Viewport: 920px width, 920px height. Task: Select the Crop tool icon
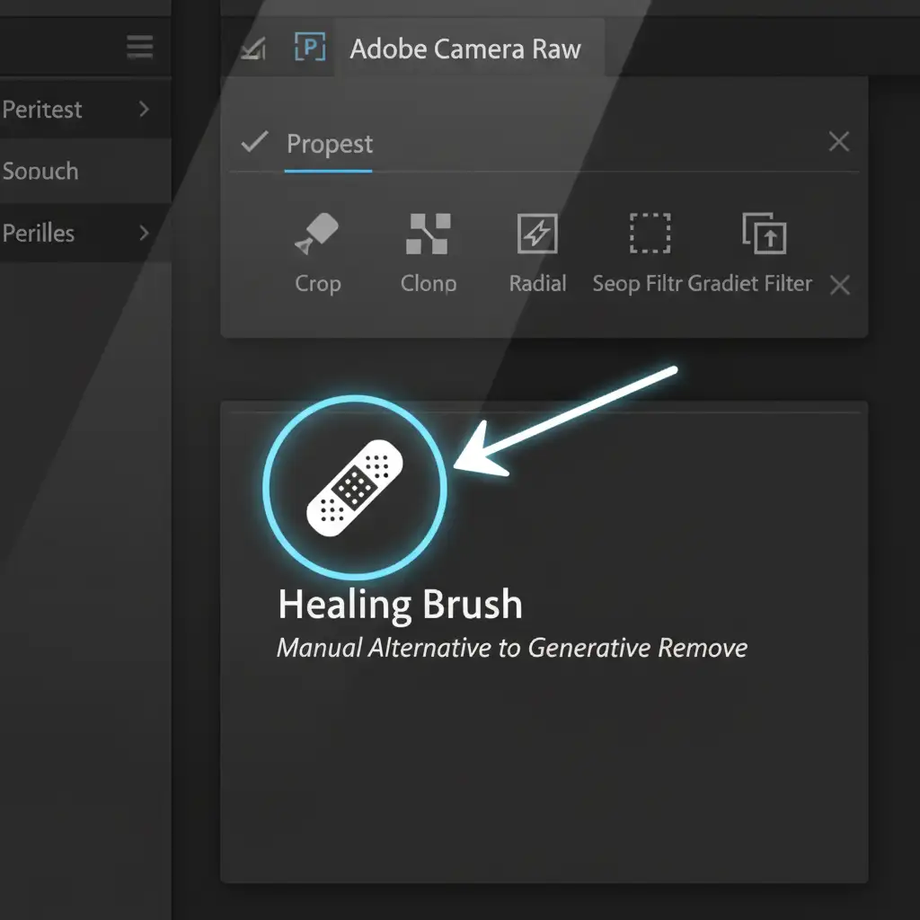pyautogui.click(x=317, y=234)
